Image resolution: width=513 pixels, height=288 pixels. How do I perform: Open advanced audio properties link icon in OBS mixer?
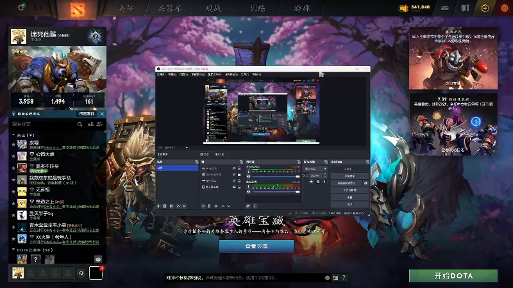pyautogui.click(x=248, y=206)
